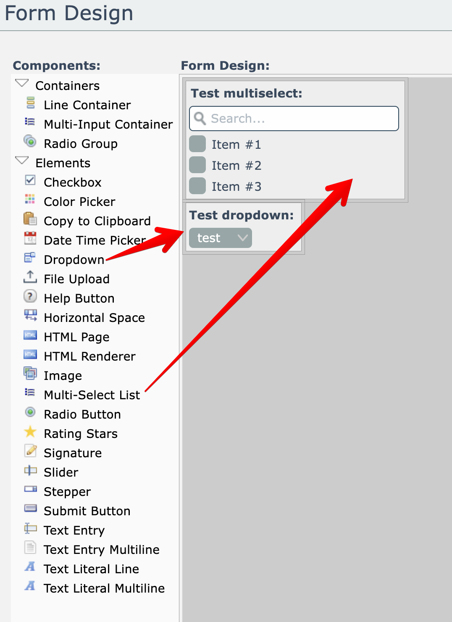Click the Color Picker palette icon
The width and height of the screenshot is (452, 622).
point(30,199)
